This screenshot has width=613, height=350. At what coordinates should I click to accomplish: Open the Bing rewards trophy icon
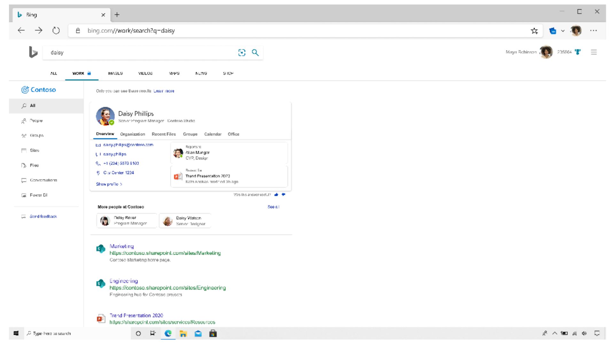click(578, 52)
